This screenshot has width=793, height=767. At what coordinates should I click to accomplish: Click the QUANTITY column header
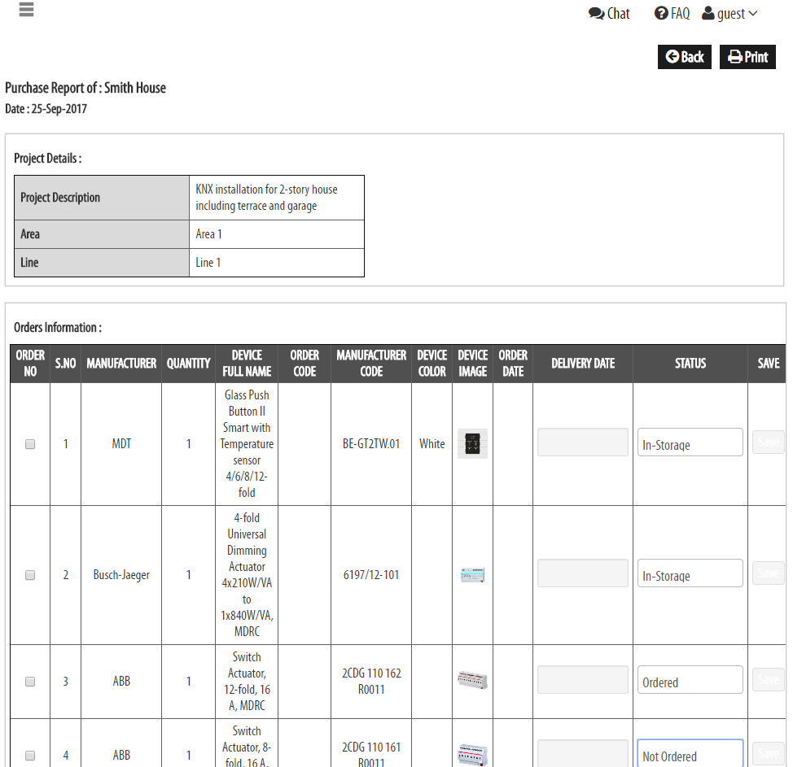[189, 364]
